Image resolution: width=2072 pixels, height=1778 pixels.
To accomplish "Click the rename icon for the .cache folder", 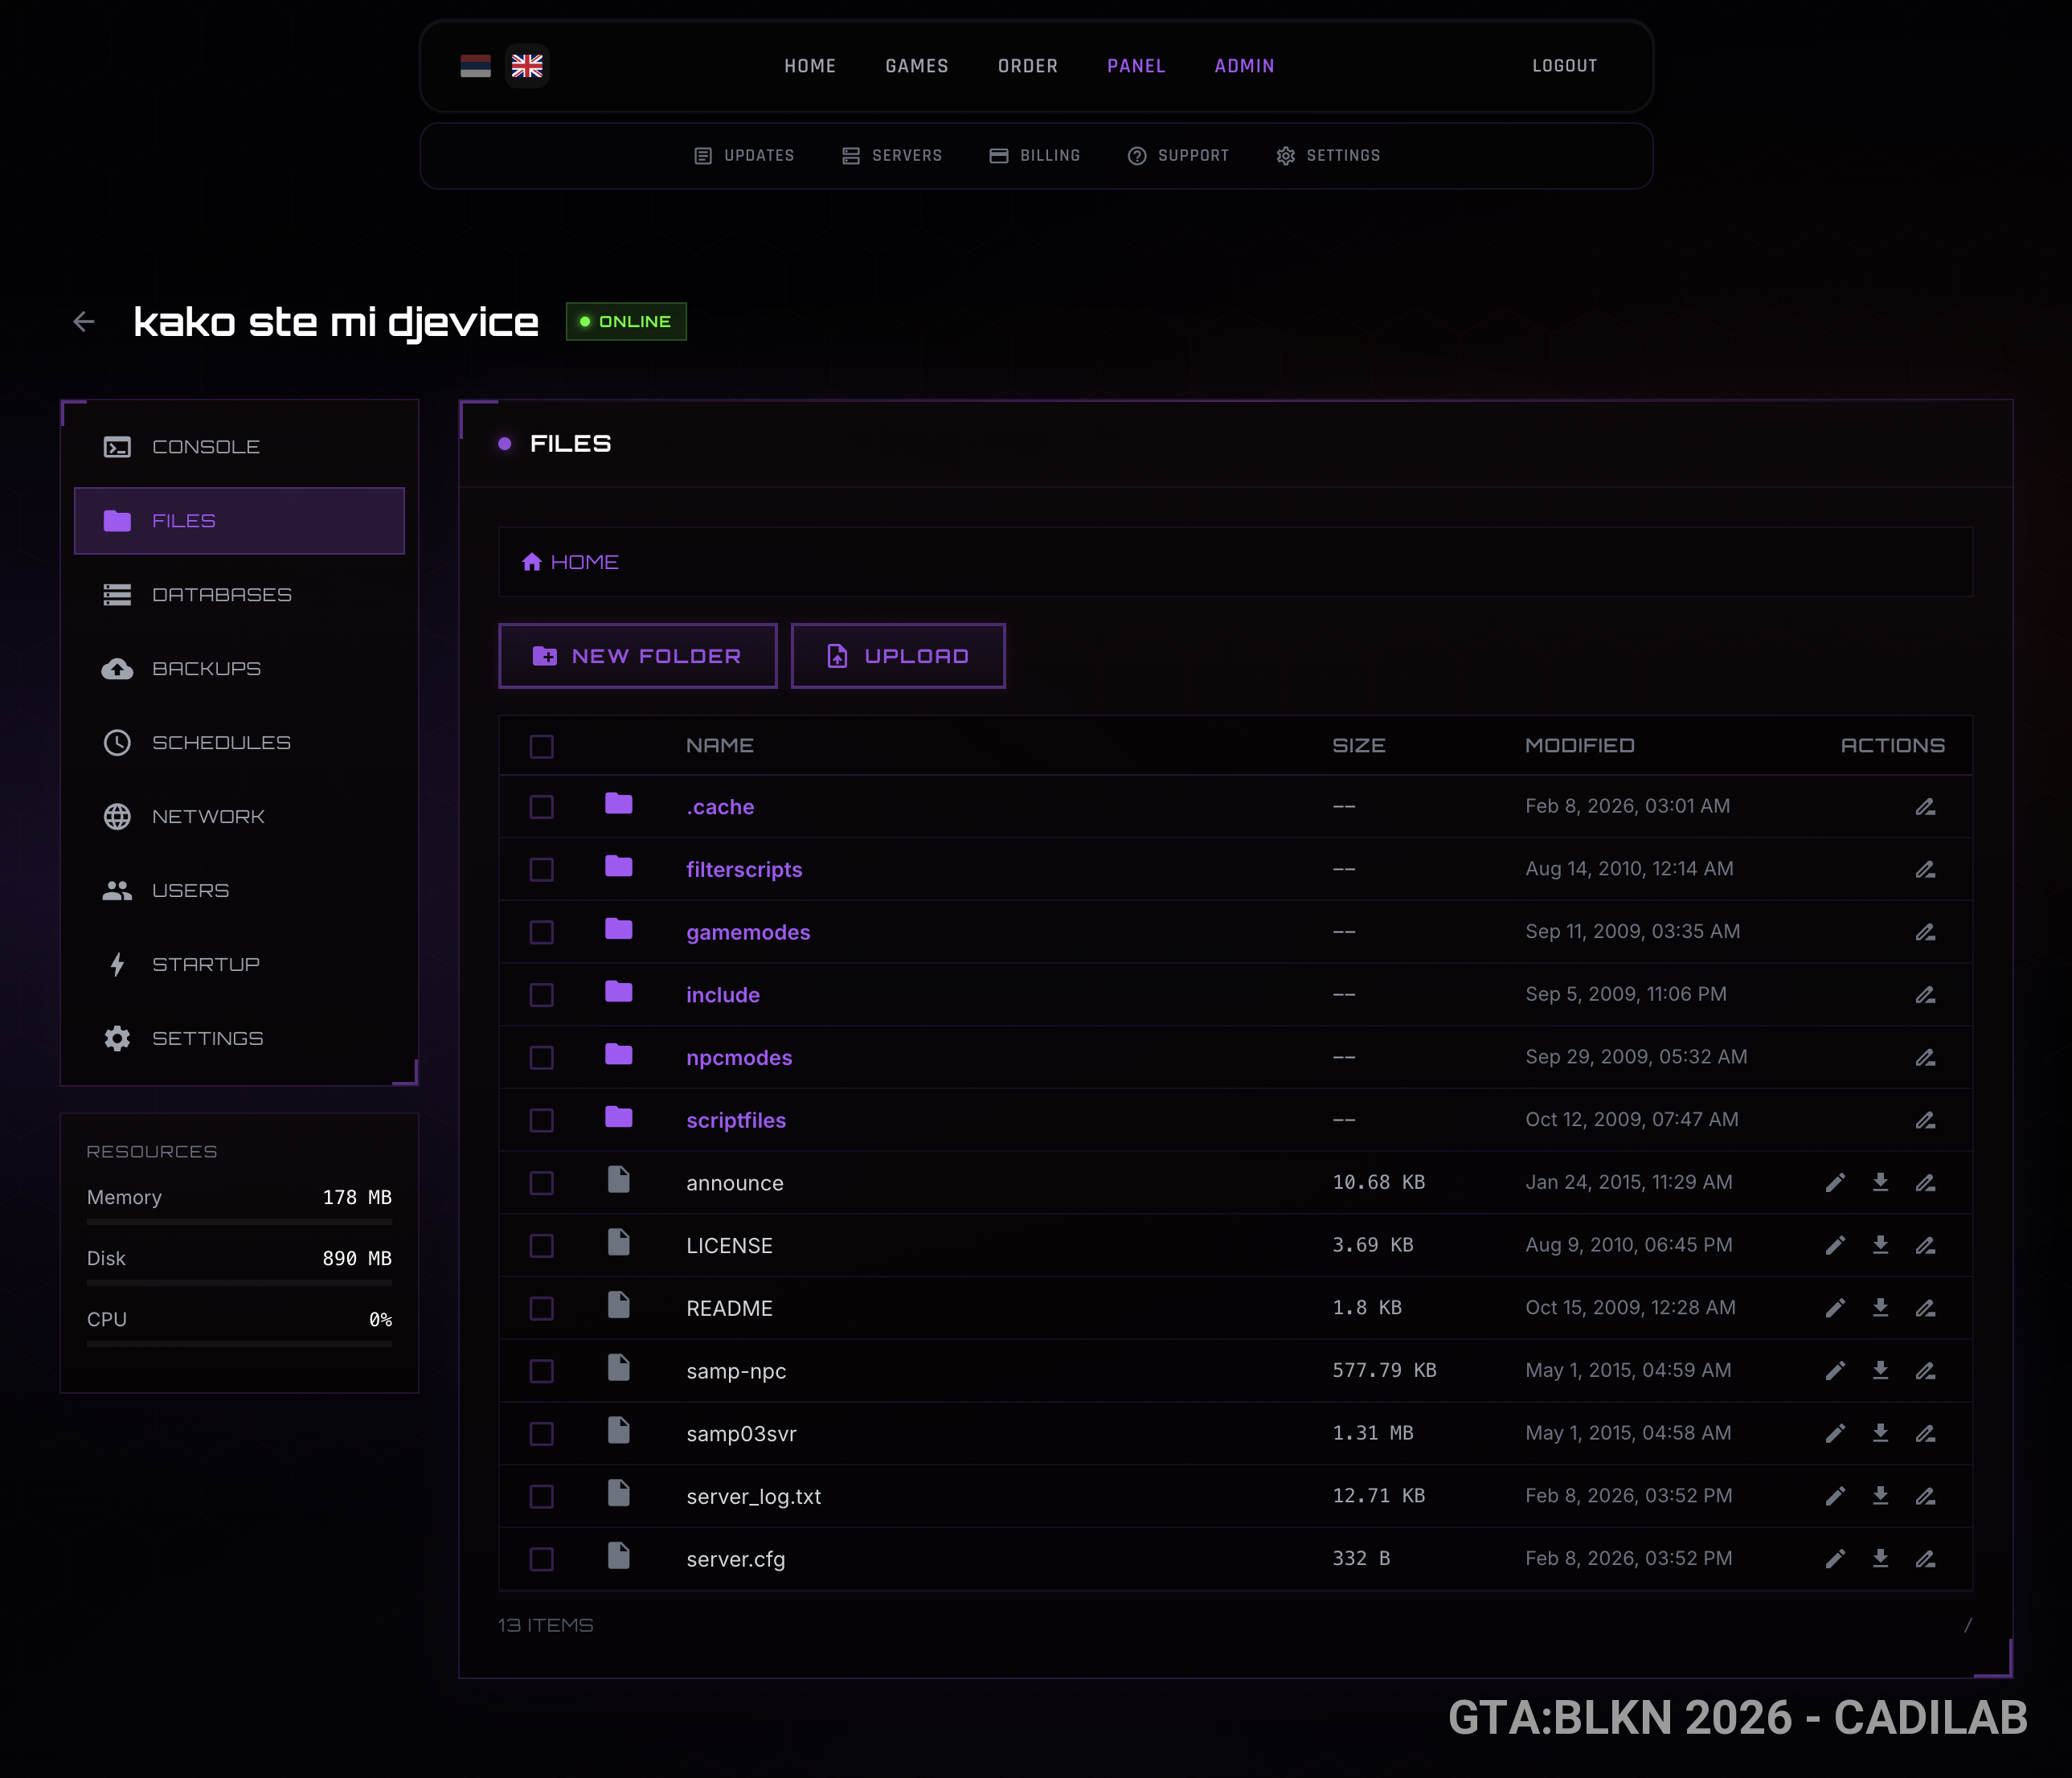I will point(1925,806).
